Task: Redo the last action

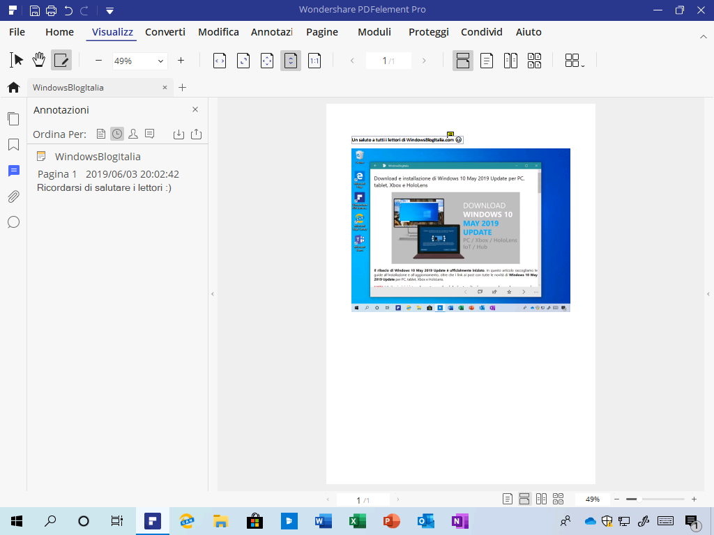Action: (84, 10)
